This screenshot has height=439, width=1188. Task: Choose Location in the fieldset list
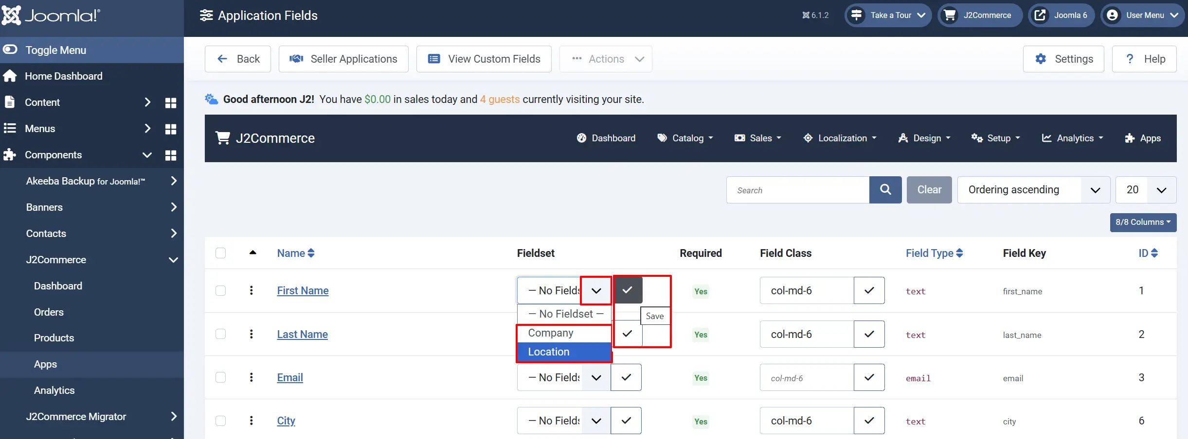coord(564,352)
